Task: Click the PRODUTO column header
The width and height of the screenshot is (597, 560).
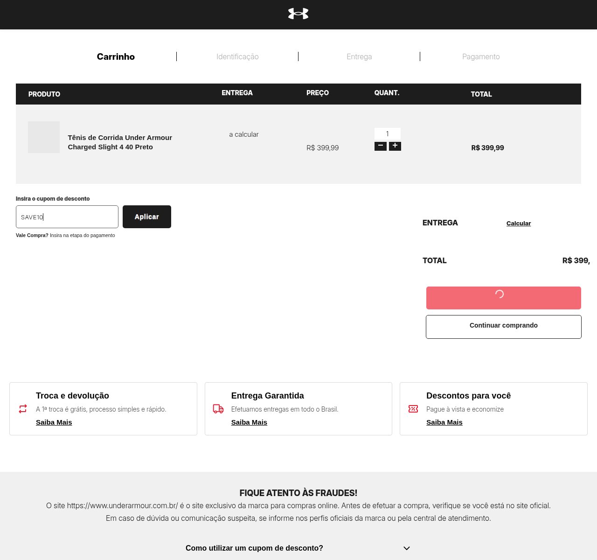Action: tap(44, 94)
